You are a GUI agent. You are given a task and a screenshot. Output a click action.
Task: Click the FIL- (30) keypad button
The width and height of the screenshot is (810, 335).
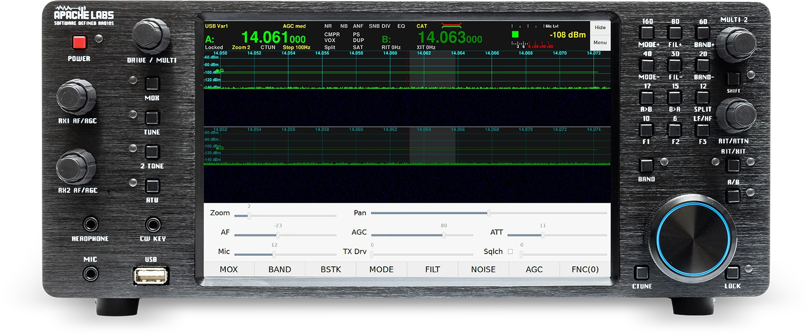click(x=675, y=65)
